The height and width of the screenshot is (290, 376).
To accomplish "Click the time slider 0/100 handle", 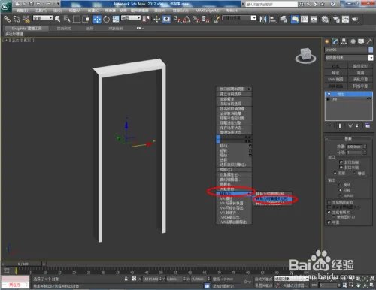I will click(23, 264).
